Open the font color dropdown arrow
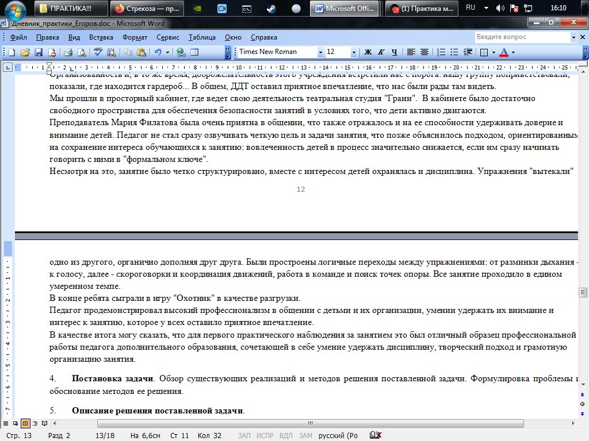589x441 pixels. 513,52
